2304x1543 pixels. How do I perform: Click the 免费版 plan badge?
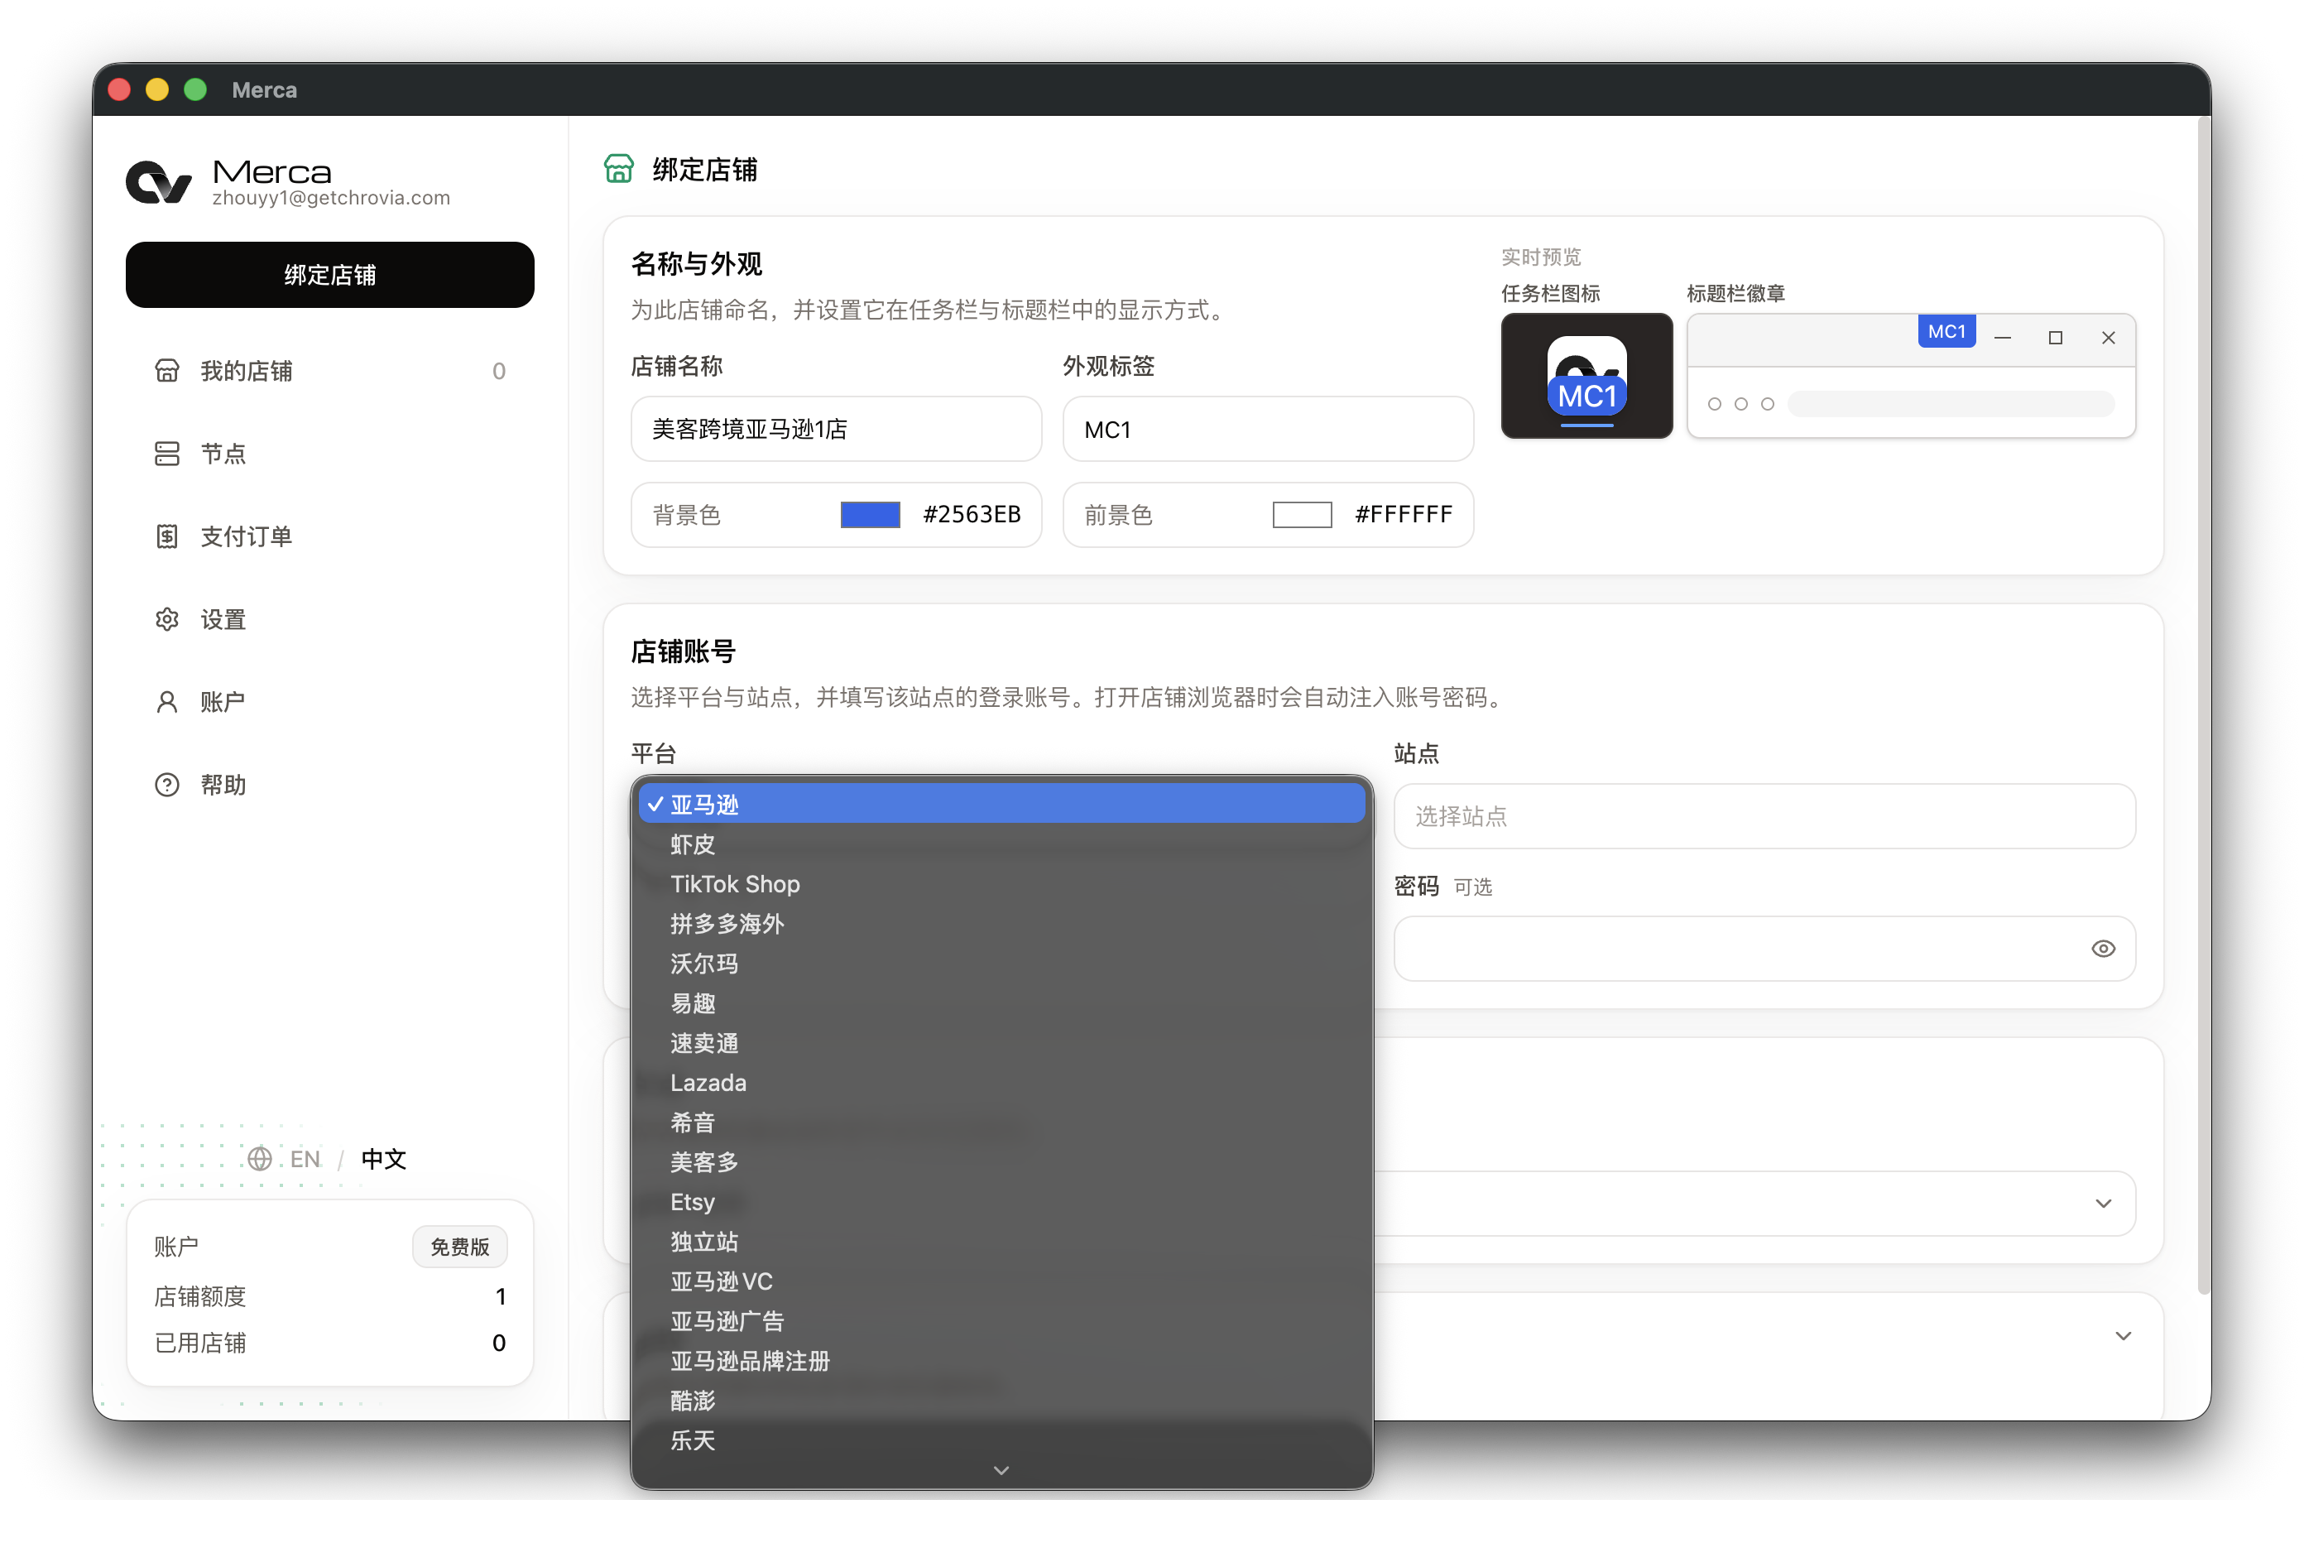(x=459, y=1247)
